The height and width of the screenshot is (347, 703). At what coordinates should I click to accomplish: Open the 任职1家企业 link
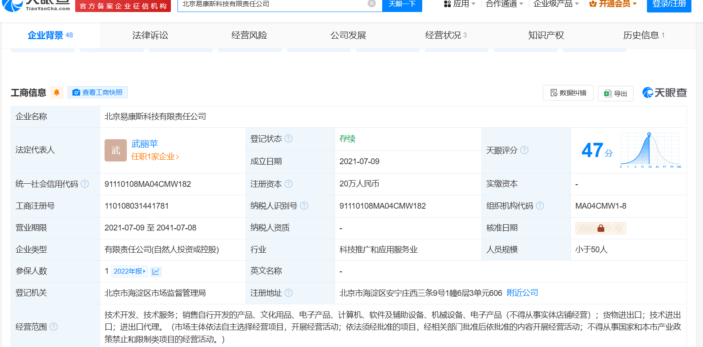[x=155, y=157]
